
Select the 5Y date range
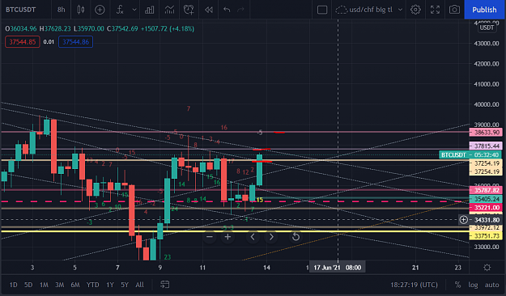125,285
